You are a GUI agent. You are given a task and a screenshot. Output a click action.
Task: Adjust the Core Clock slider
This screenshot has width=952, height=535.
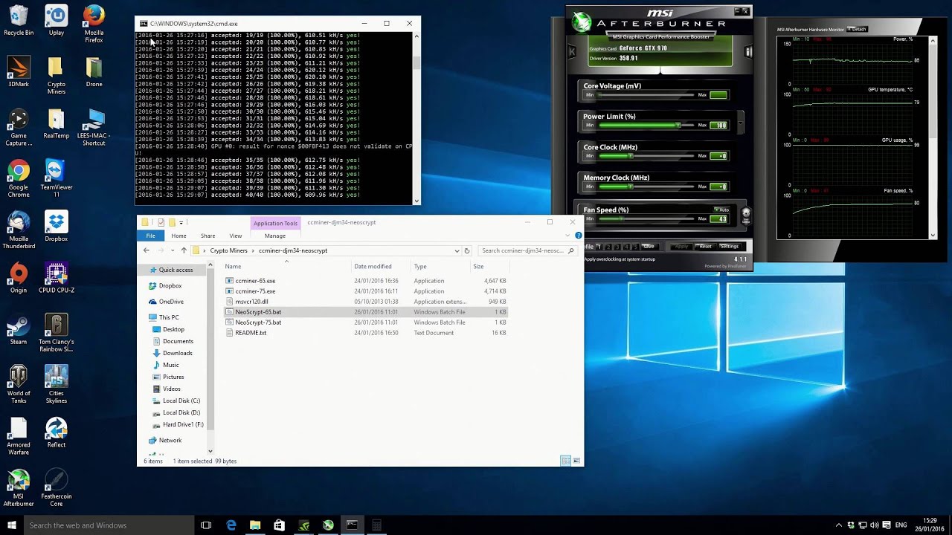point(646,155)
